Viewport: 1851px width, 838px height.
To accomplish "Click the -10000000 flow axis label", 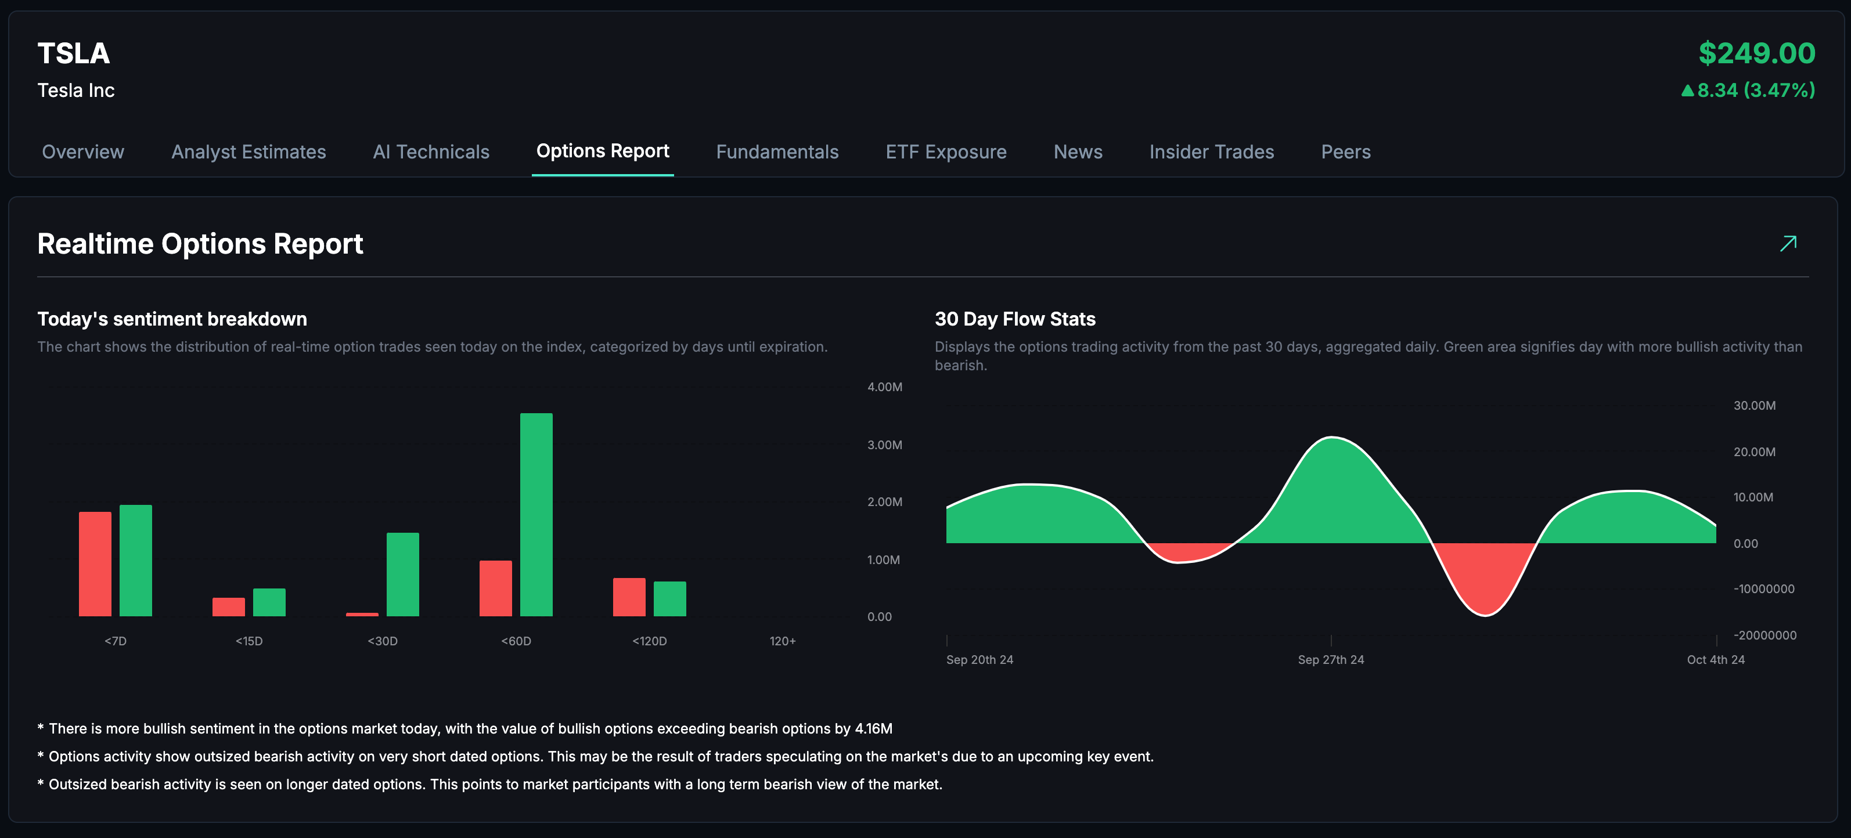I will tap(1763, 589).
